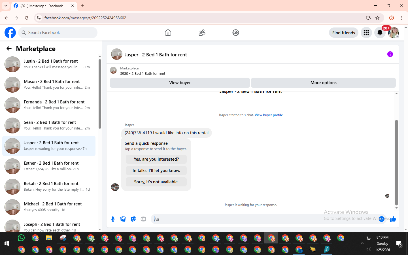Open Windows notification center
The height and width of the screenshot is (255, 408).
coord(399,244)
